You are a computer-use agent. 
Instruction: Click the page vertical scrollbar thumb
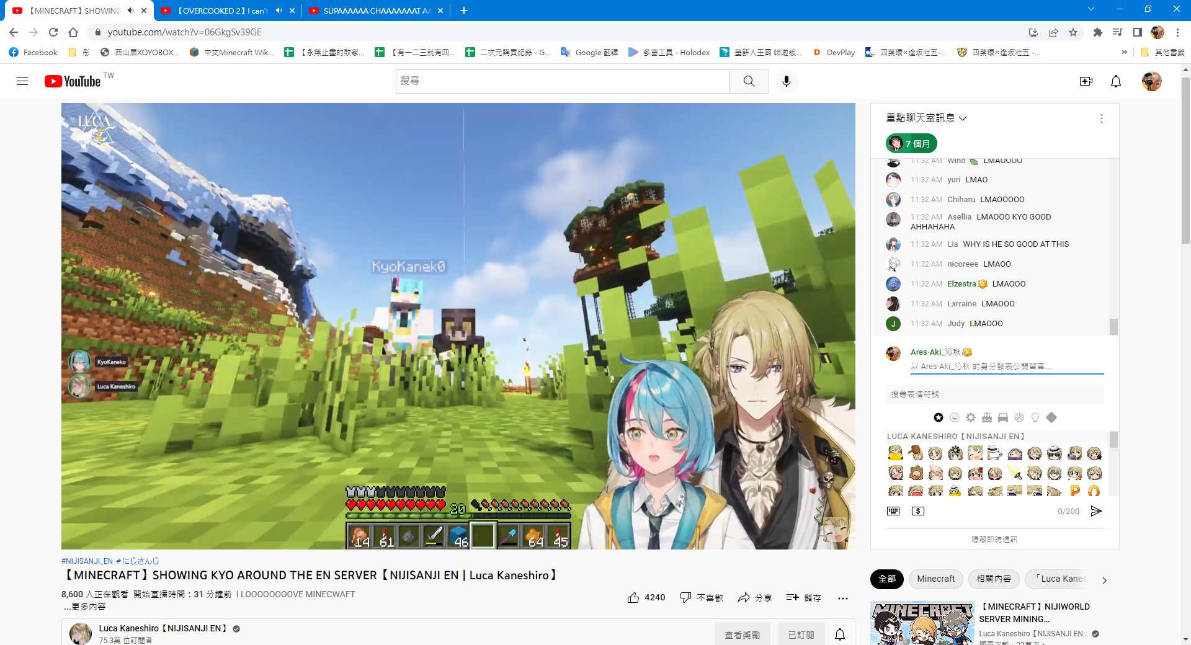pos(1185,161)
